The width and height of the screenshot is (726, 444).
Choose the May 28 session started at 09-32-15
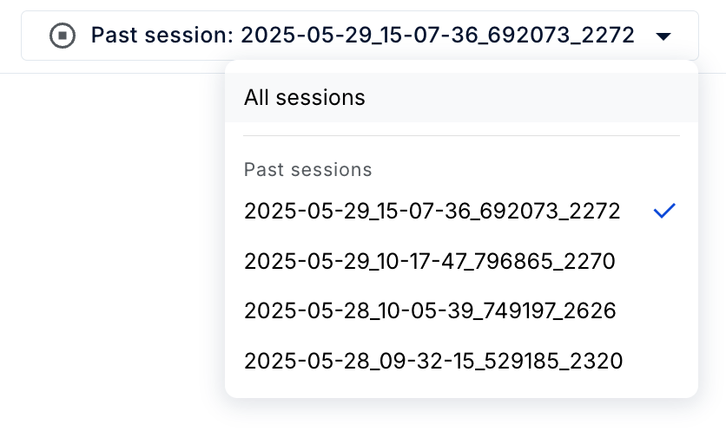point(461,360)
